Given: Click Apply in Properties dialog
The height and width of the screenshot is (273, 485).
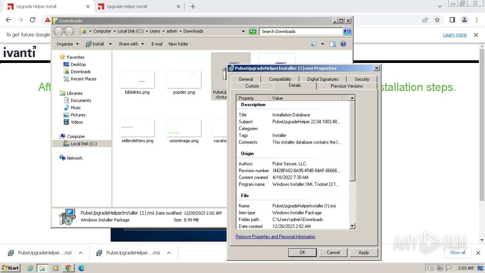Looking at the screenshot, I should [364, 253].
